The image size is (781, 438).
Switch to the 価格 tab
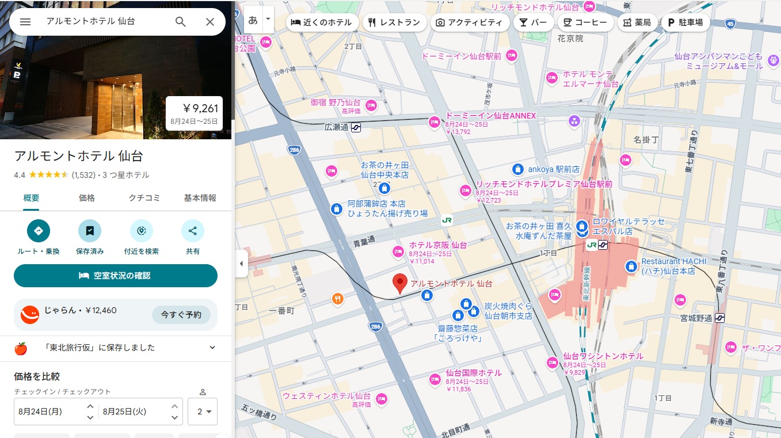(x=86, y=198)
